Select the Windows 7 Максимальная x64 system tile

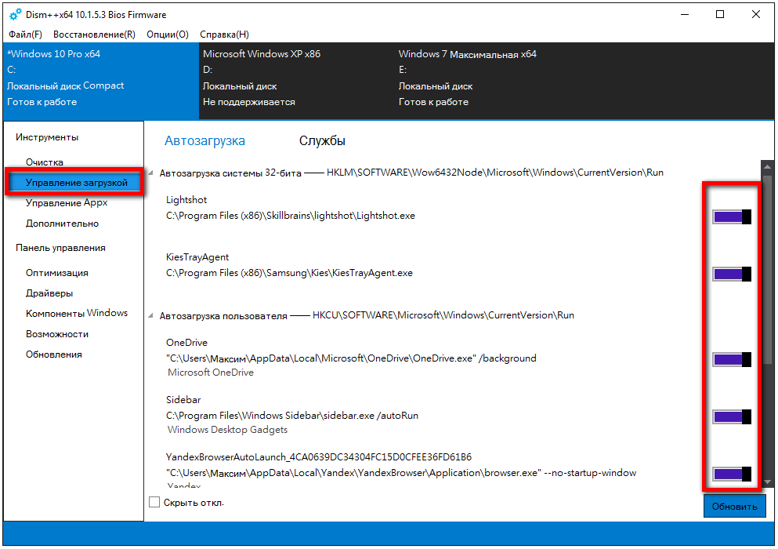pyautogui.click(x=467, y=78)
